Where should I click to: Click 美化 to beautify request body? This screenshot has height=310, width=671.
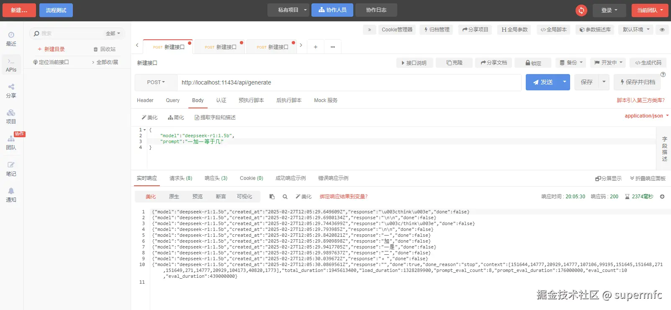pyautogui.click(x=149, y=118)
